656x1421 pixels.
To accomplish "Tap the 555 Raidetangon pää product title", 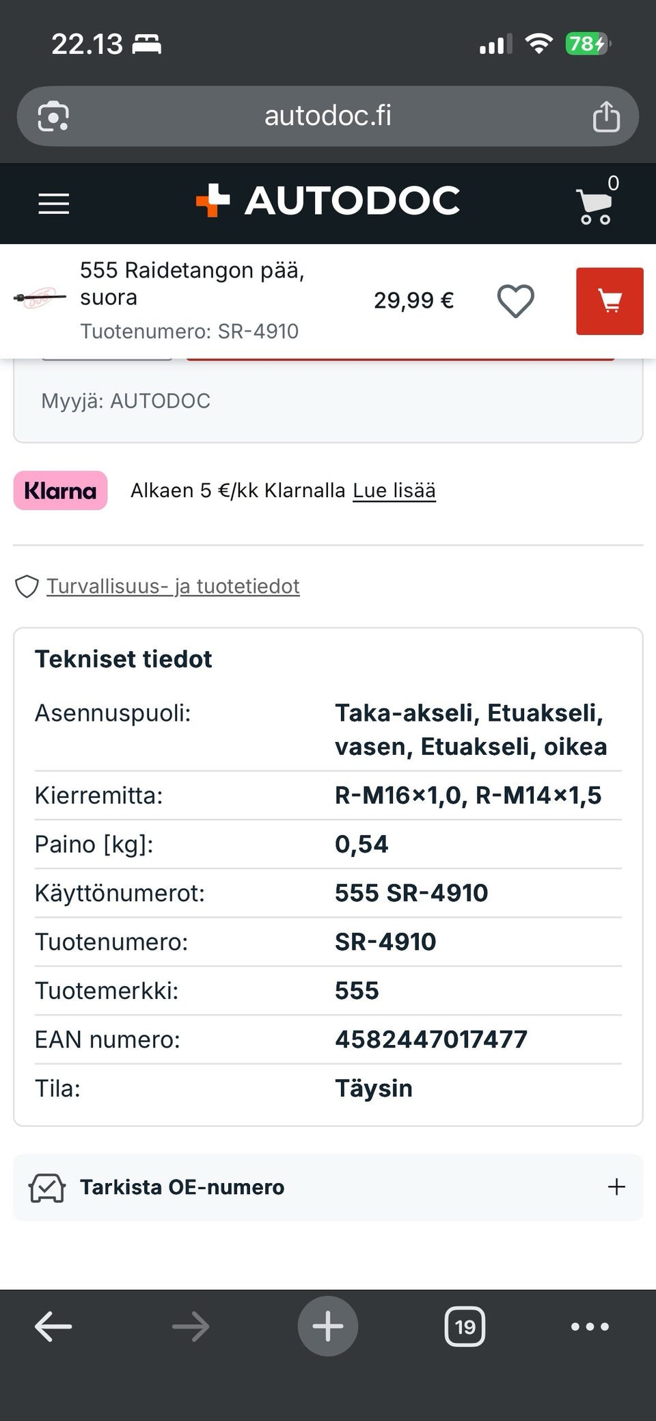I will point(192,284).
